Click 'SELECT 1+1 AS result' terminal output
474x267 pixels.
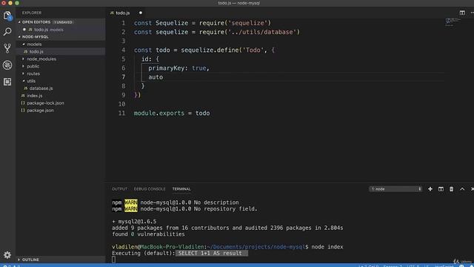tap(211, 254)
